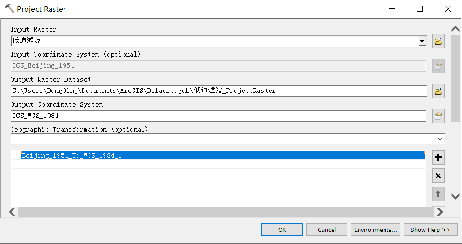
Task: Click the vertical scrollbar down arrow
Action: [455, 196]
